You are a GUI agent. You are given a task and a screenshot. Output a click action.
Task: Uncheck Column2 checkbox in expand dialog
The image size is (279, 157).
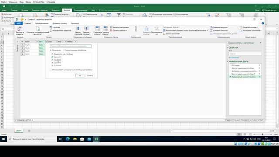[x=52, y=60]
